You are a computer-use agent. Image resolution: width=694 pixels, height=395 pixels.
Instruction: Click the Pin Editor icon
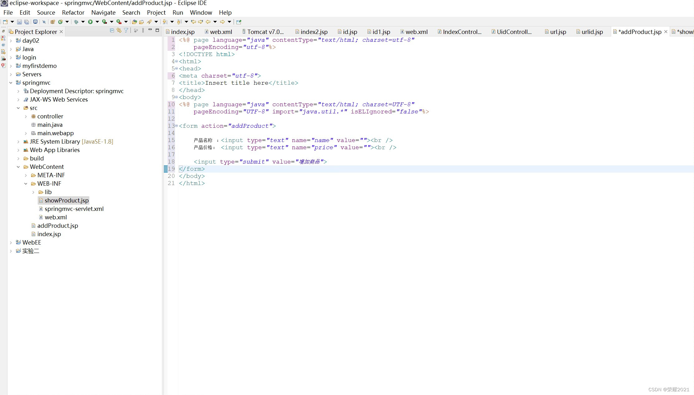(x=239, y=22)
